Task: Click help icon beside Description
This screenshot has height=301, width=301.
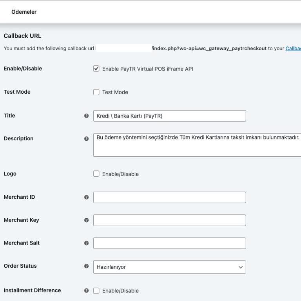Action: pos(86,139)
